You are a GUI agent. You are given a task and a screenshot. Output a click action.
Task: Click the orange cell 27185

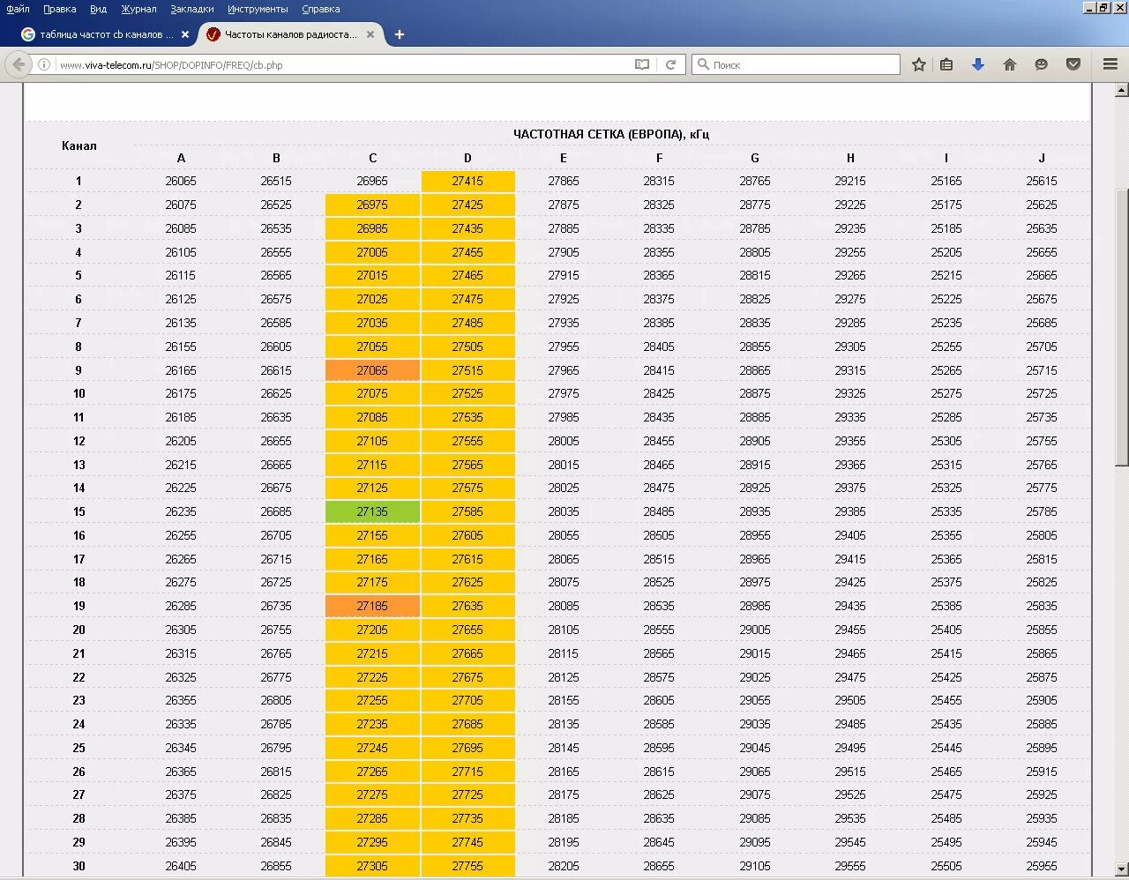(x=372, y=606)
